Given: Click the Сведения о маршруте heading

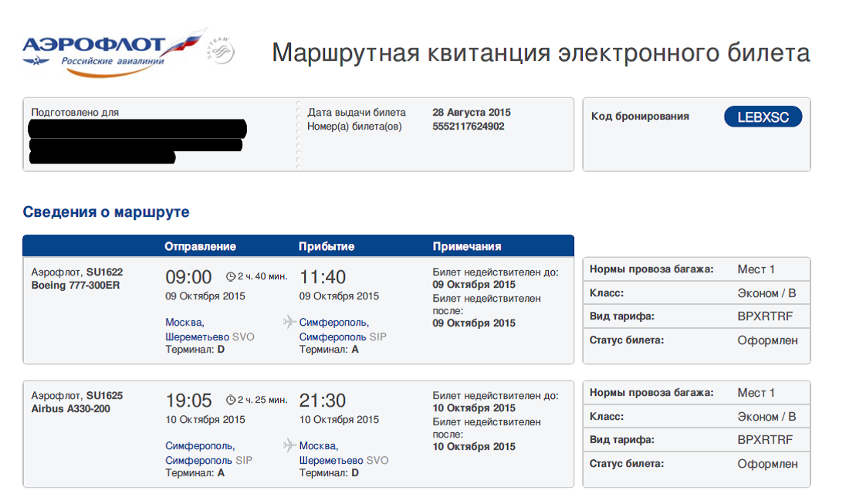Looking at the screenshot, I should coord(107,212).
